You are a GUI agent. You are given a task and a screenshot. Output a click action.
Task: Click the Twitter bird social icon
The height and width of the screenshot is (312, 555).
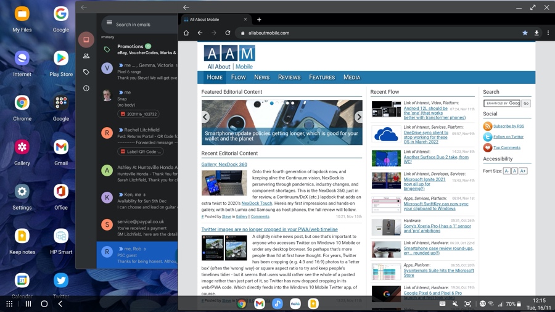point(487,136)
